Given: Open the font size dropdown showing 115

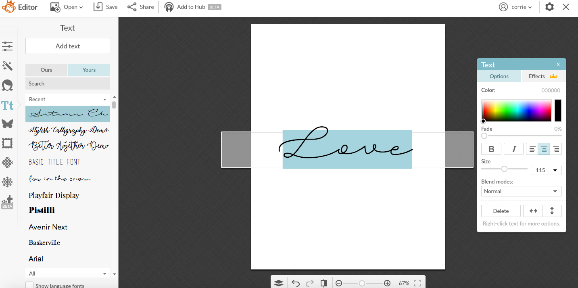Looking at the screenshot, I should coord(556,170).
